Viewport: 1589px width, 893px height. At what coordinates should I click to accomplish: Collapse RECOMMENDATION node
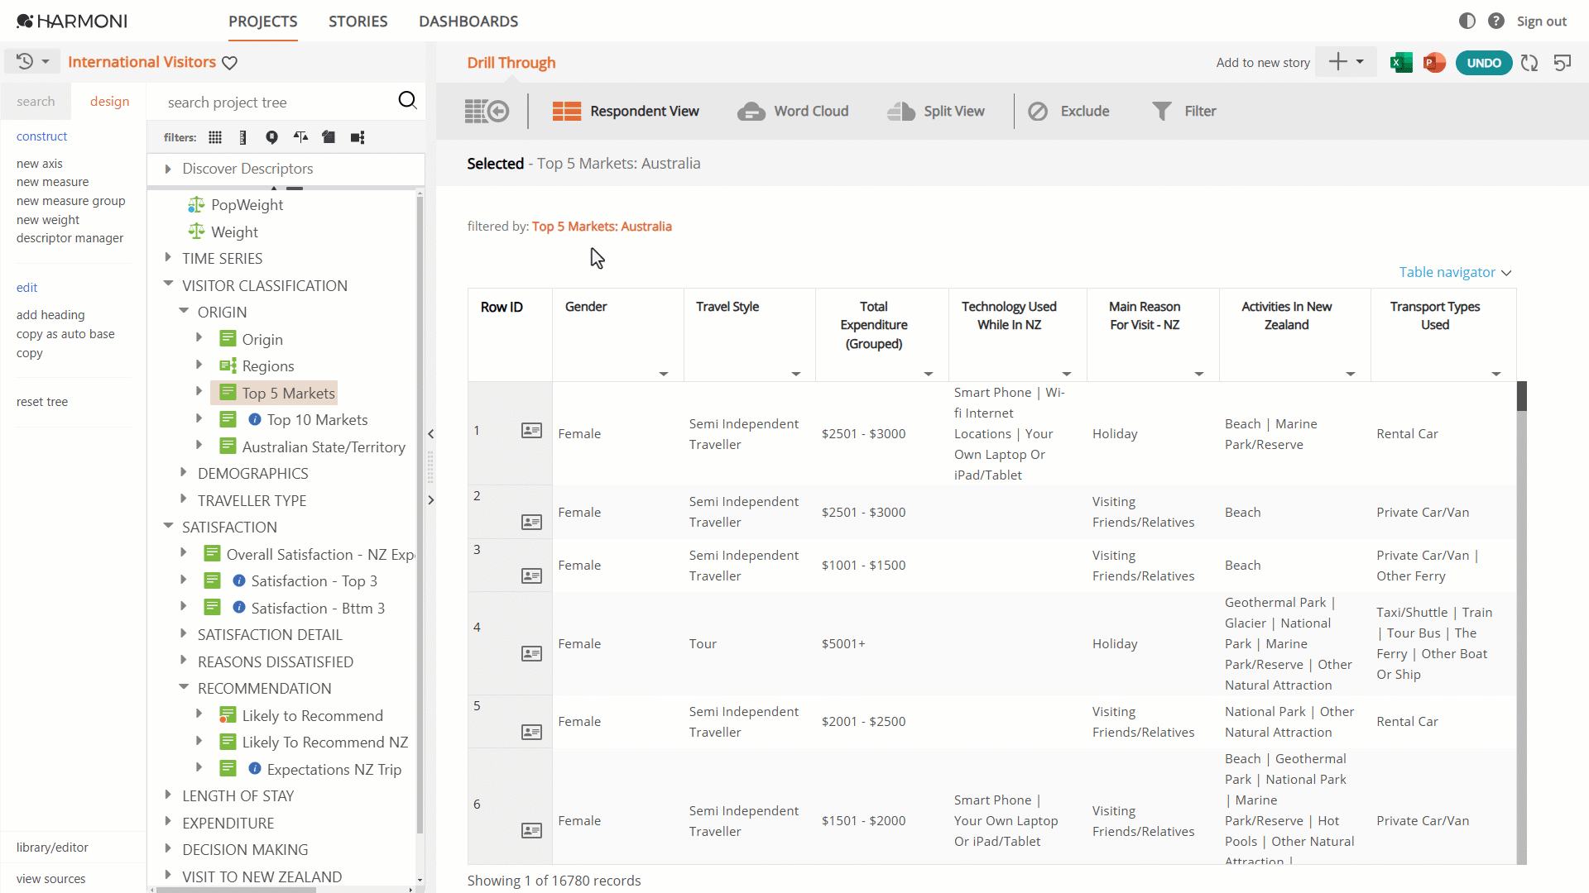[183, 688]
